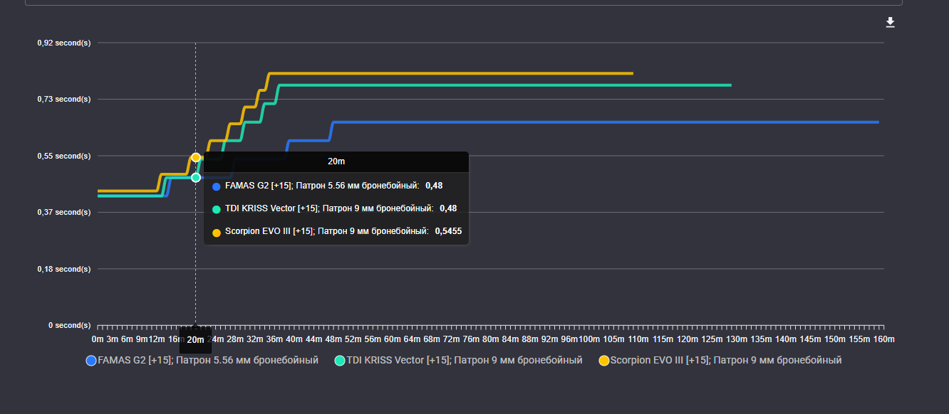Click the 60m x-axis label

click(393, 339)
